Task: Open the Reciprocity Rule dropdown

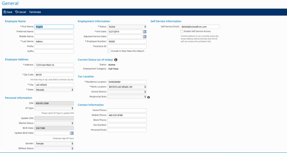Action: point(127,97)
